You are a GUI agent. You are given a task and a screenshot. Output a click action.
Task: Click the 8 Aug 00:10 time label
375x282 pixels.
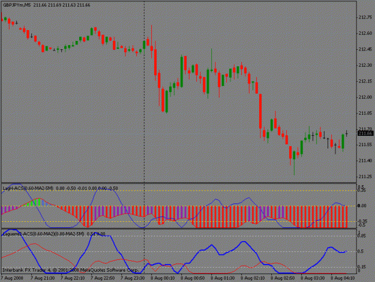pos(163,278)
